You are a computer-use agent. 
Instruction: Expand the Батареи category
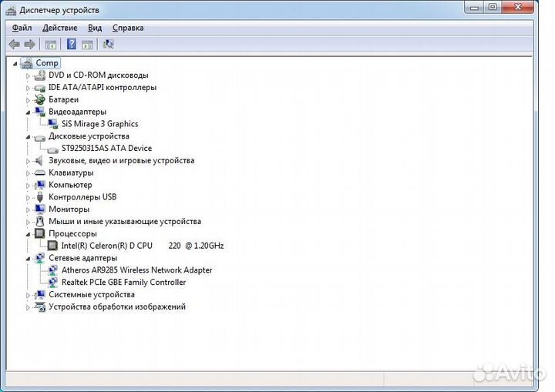click(28, 100)
